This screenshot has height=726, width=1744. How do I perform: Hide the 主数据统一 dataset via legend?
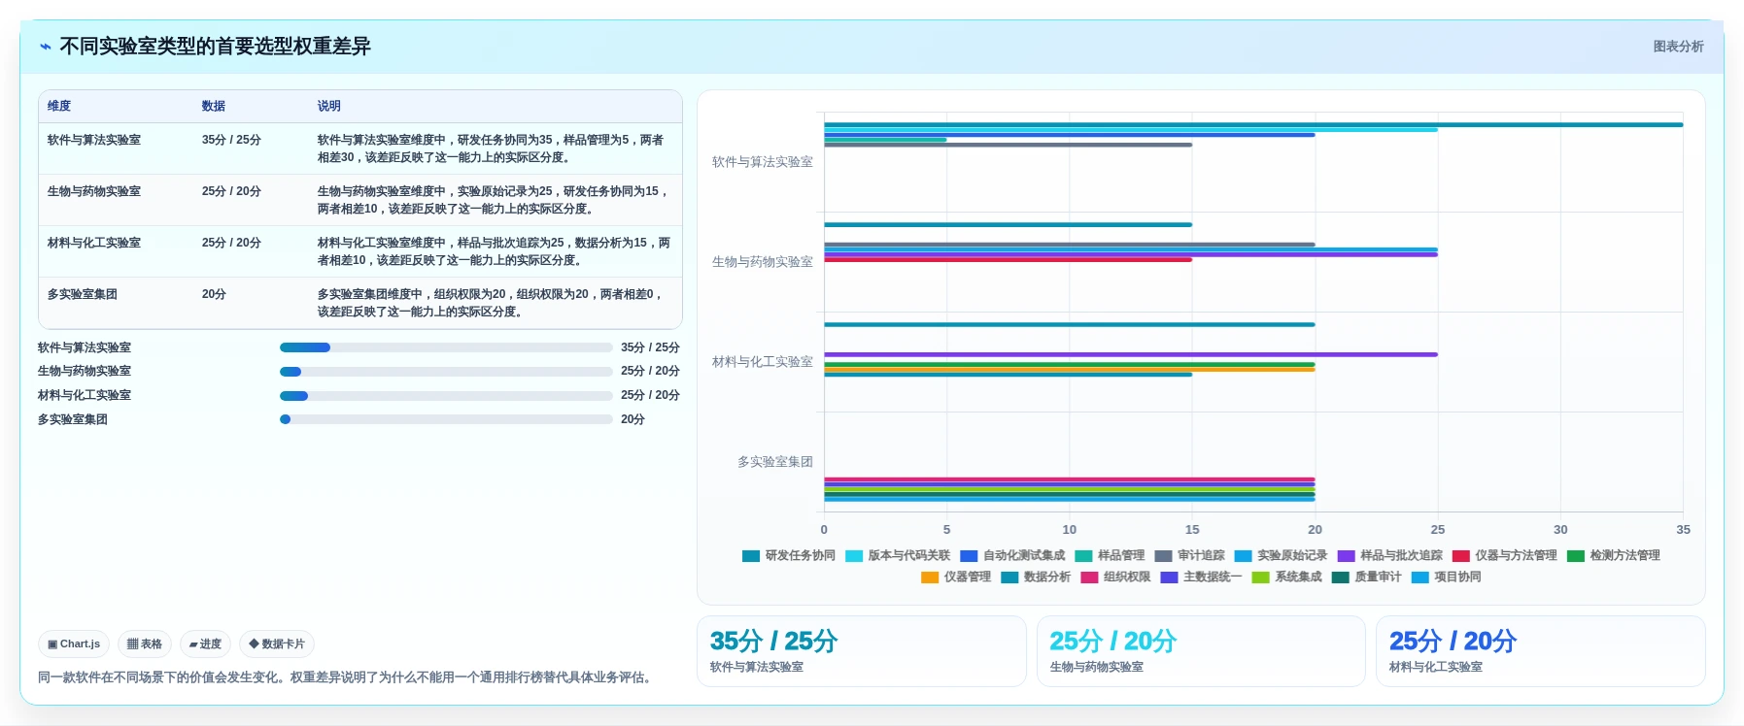tap(1201, 577)
